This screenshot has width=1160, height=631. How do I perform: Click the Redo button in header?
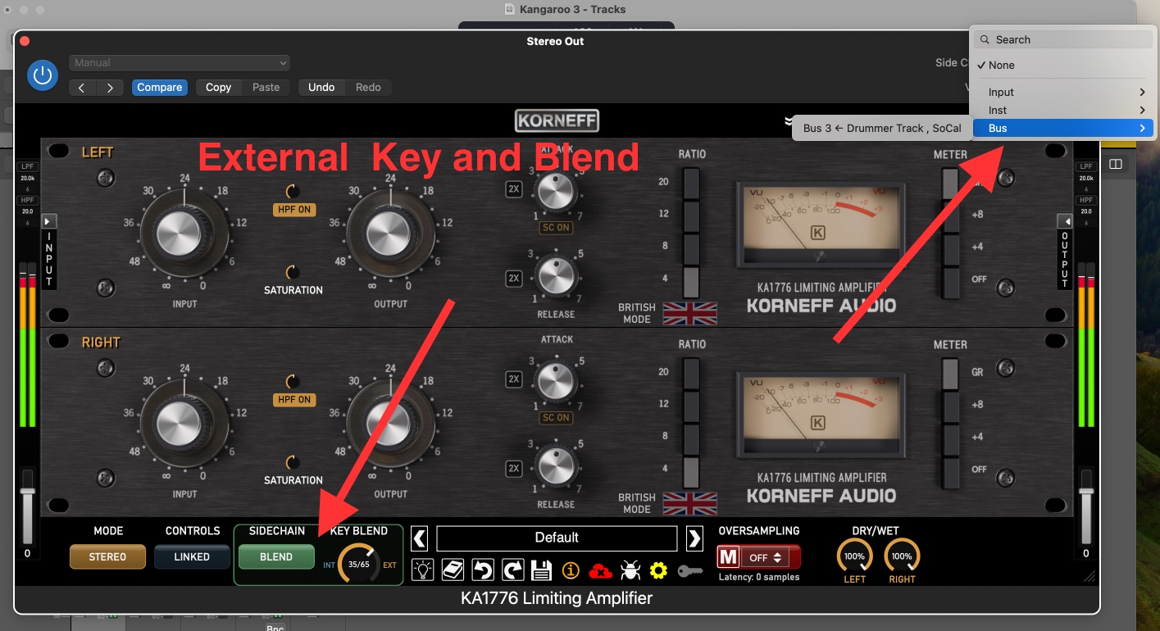point(368,88)
